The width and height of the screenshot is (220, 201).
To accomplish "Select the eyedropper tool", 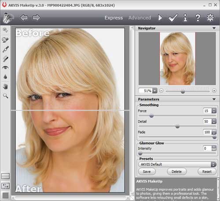I will 6,49.
